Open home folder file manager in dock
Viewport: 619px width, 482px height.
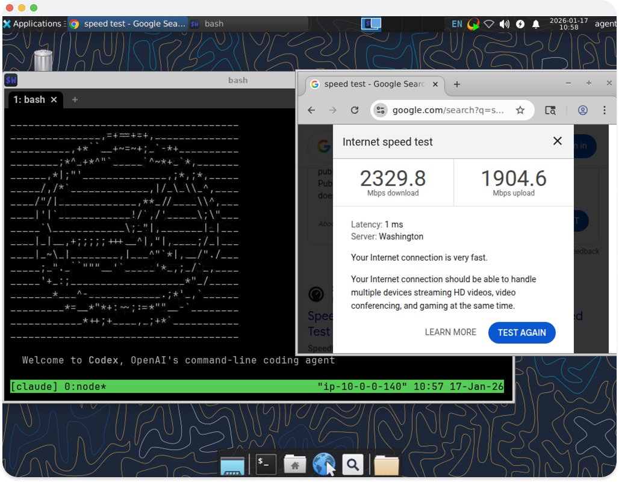click(x=295, y=465)
